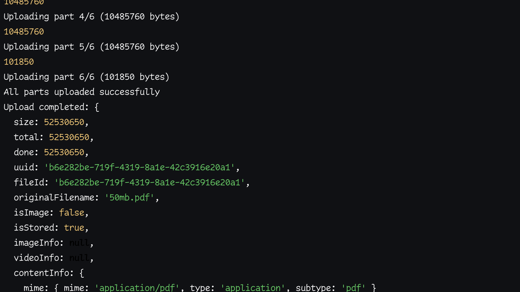The height and width of the screenshot is (292, 520).
Task: Click the fileId string value
Action: coord(150,182)
